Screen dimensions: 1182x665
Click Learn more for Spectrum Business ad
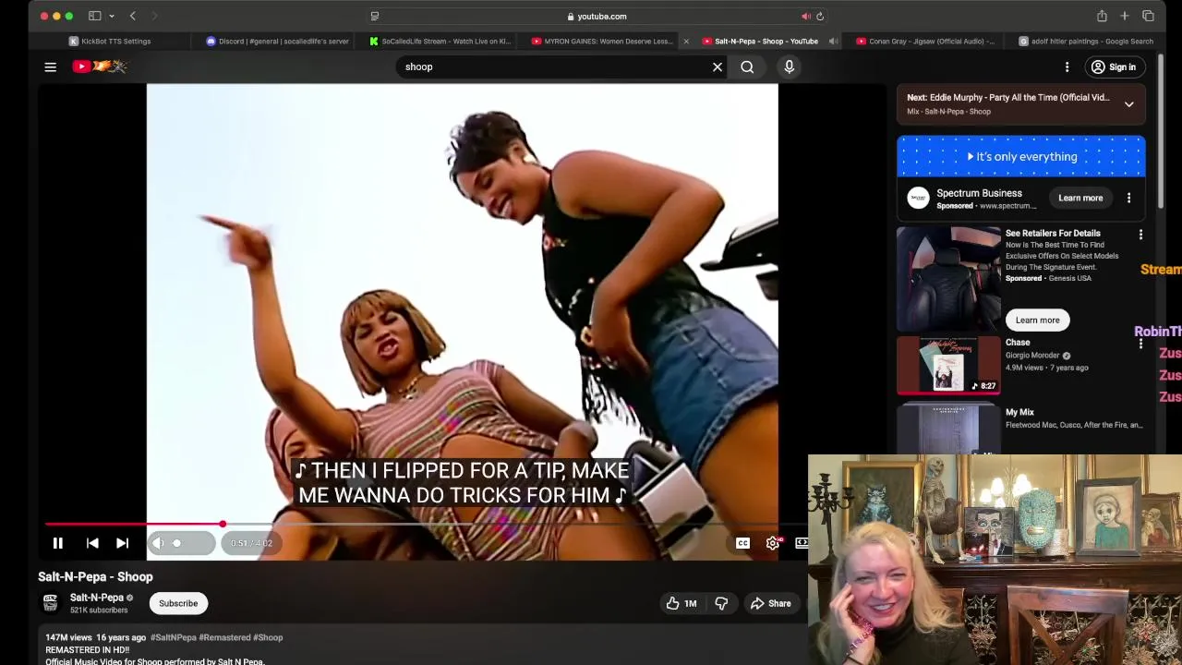click(x=1080, y=198)
